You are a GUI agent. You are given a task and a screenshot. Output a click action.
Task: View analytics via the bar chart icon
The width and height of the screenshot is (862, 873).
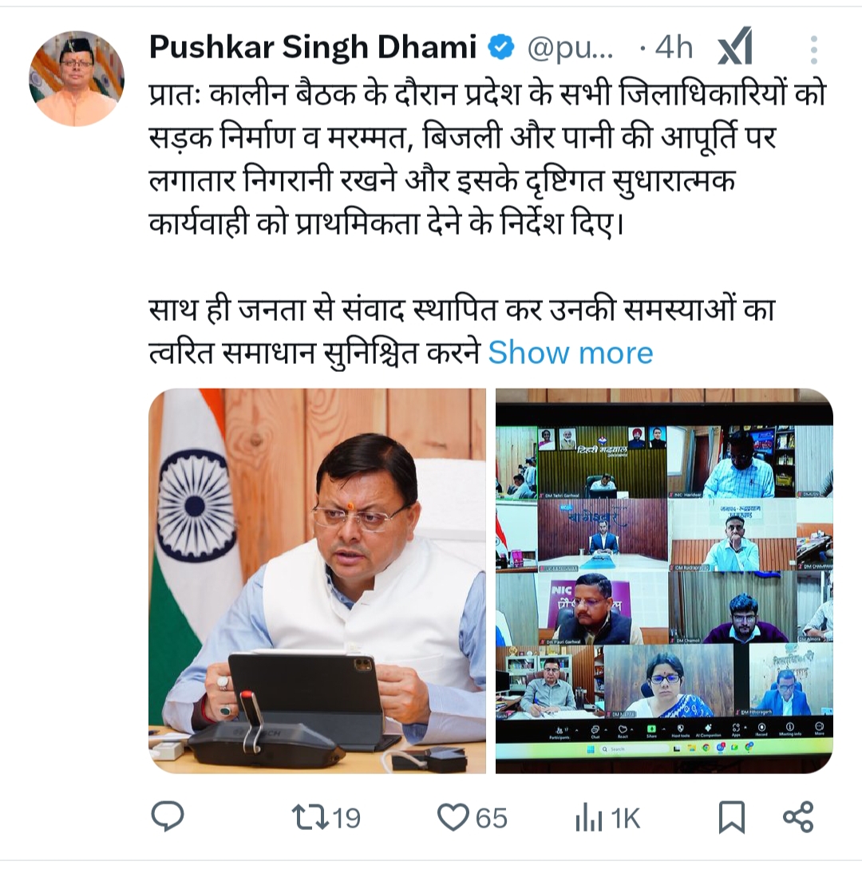588,819
